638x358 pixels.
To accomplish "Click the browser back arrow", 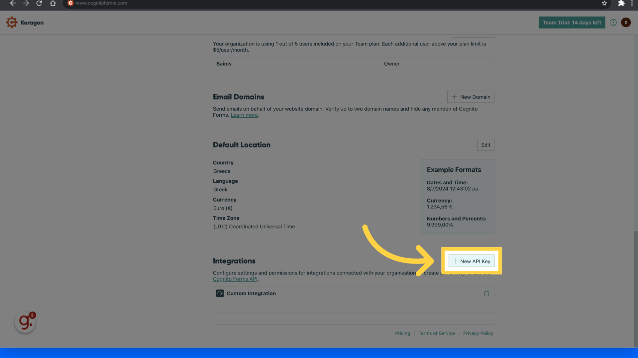I will (13, 3).
